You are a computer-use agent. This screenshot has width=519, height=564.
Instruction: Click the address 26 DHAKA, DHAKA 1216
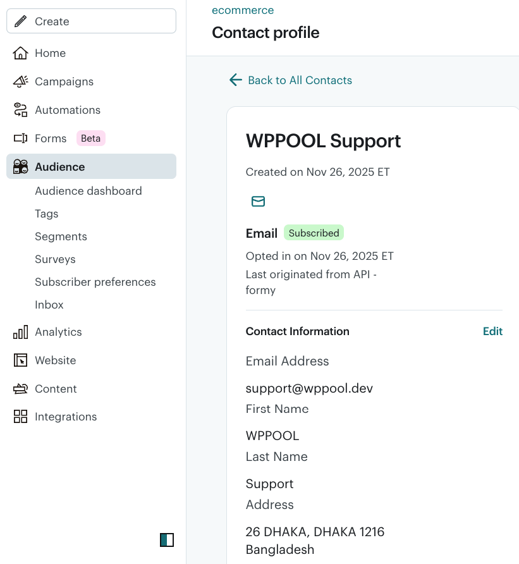[315, 532]
